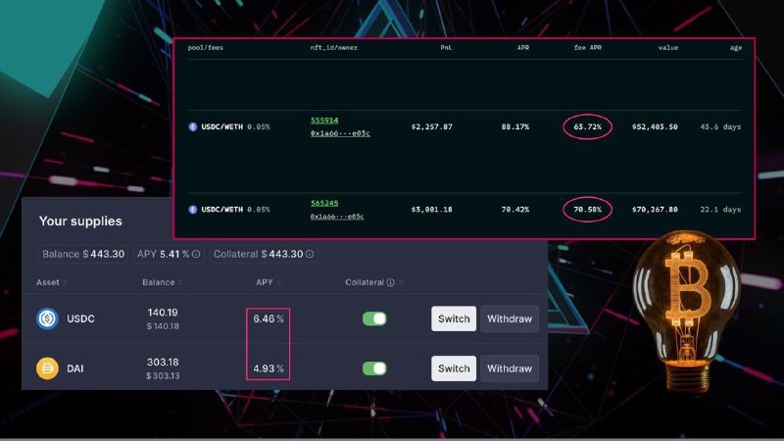Image resolution: width=784 pixels, height=441 pixels.
Task: Click the USDC 6.46% APY value
Action: (268, 318)
